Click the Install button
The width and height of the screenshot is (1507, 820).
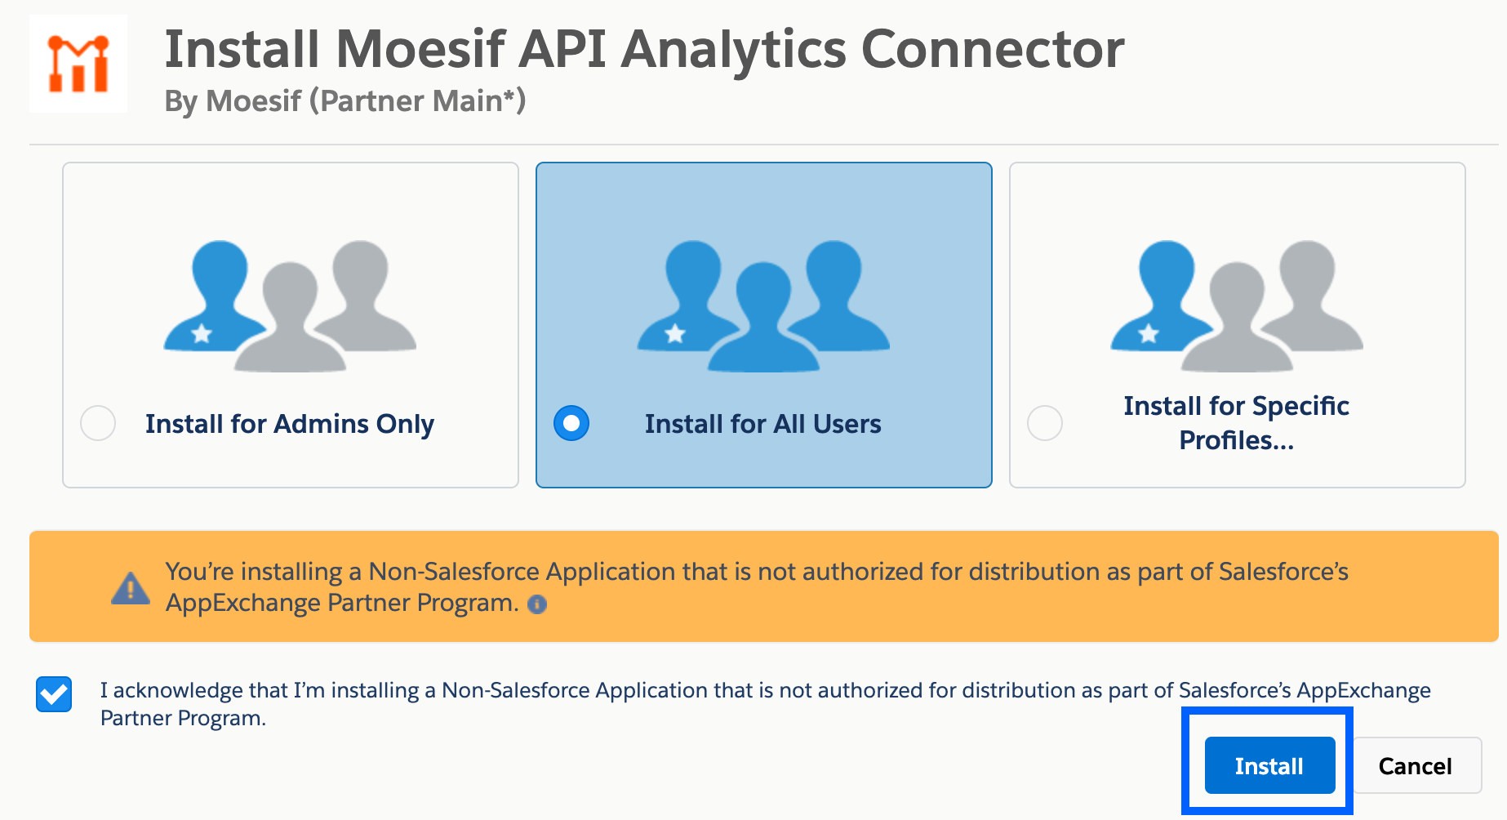tap(1269, 765)
